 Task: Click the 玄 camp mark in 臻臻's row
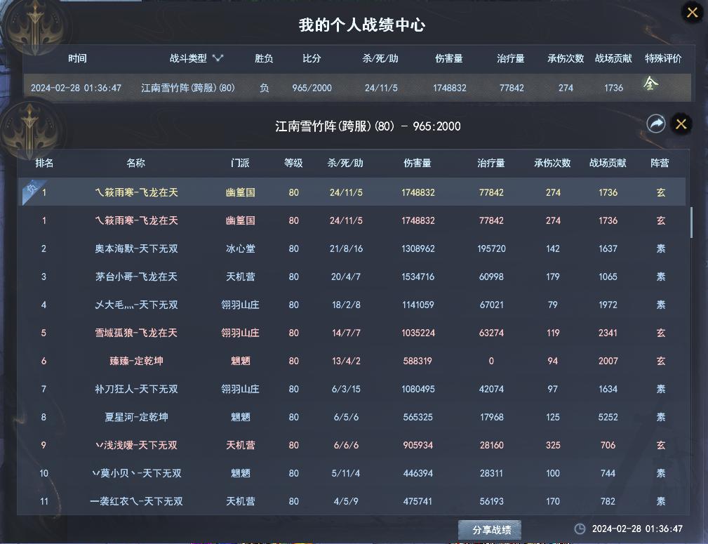(660, 361)
